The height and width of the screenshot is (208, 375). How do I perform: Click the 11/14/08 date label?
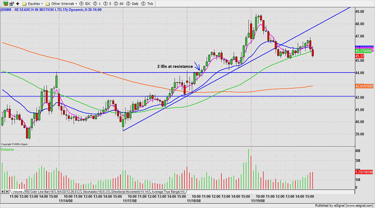[x=66, y=201]
